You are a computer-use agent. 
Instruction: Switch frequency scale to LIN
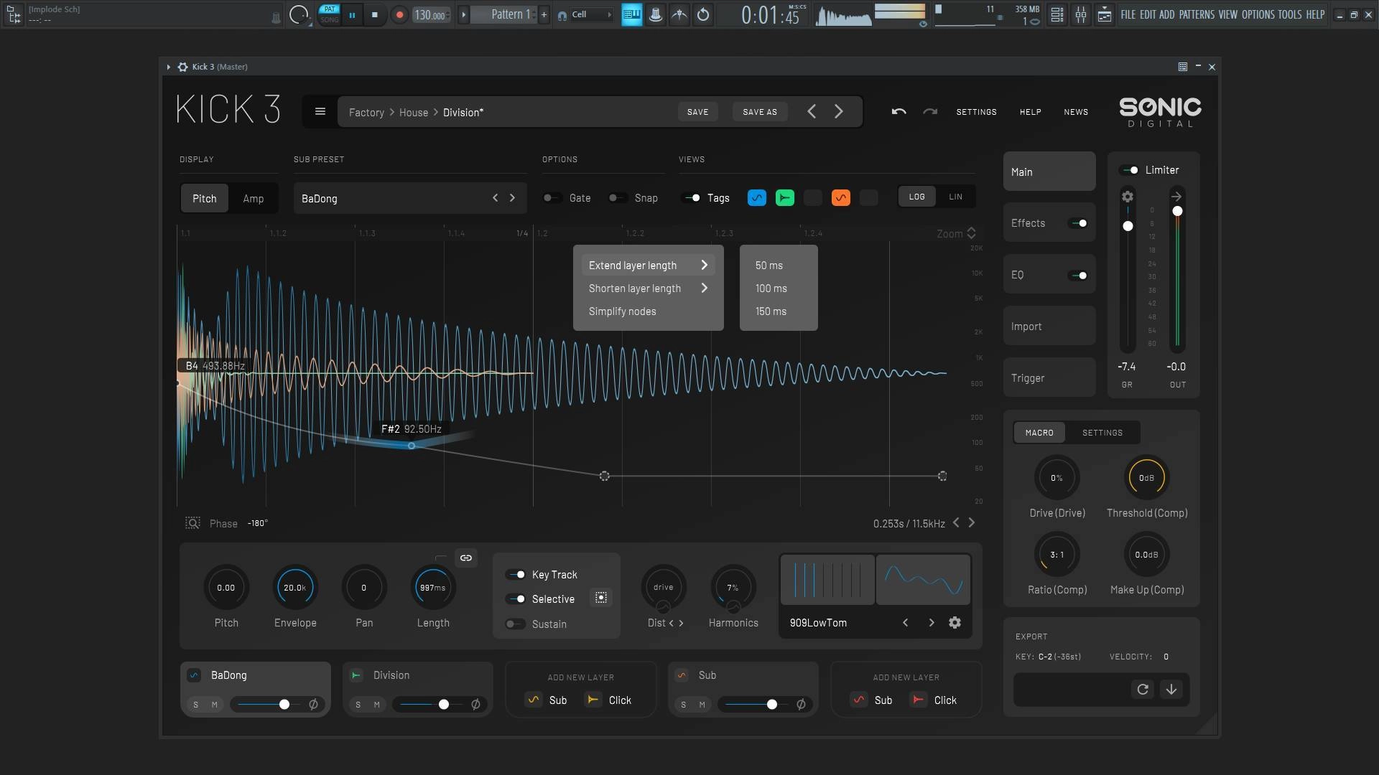click(x=955, y=197)
